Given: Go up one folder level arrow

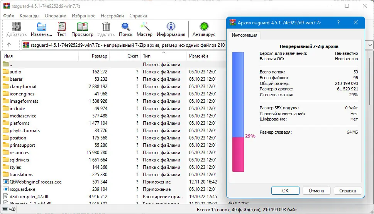Looking at the screenshot, I should coord(9,45).
